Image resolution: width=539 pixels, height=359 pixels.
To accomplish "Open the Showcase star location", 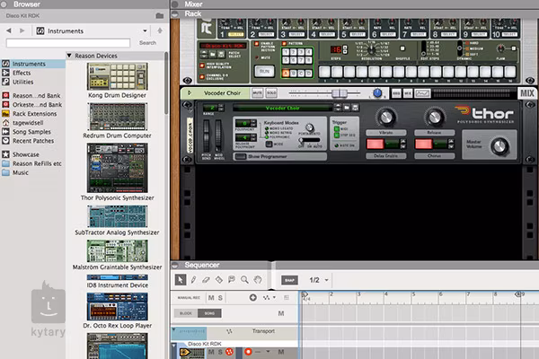I will pos(26,154).
